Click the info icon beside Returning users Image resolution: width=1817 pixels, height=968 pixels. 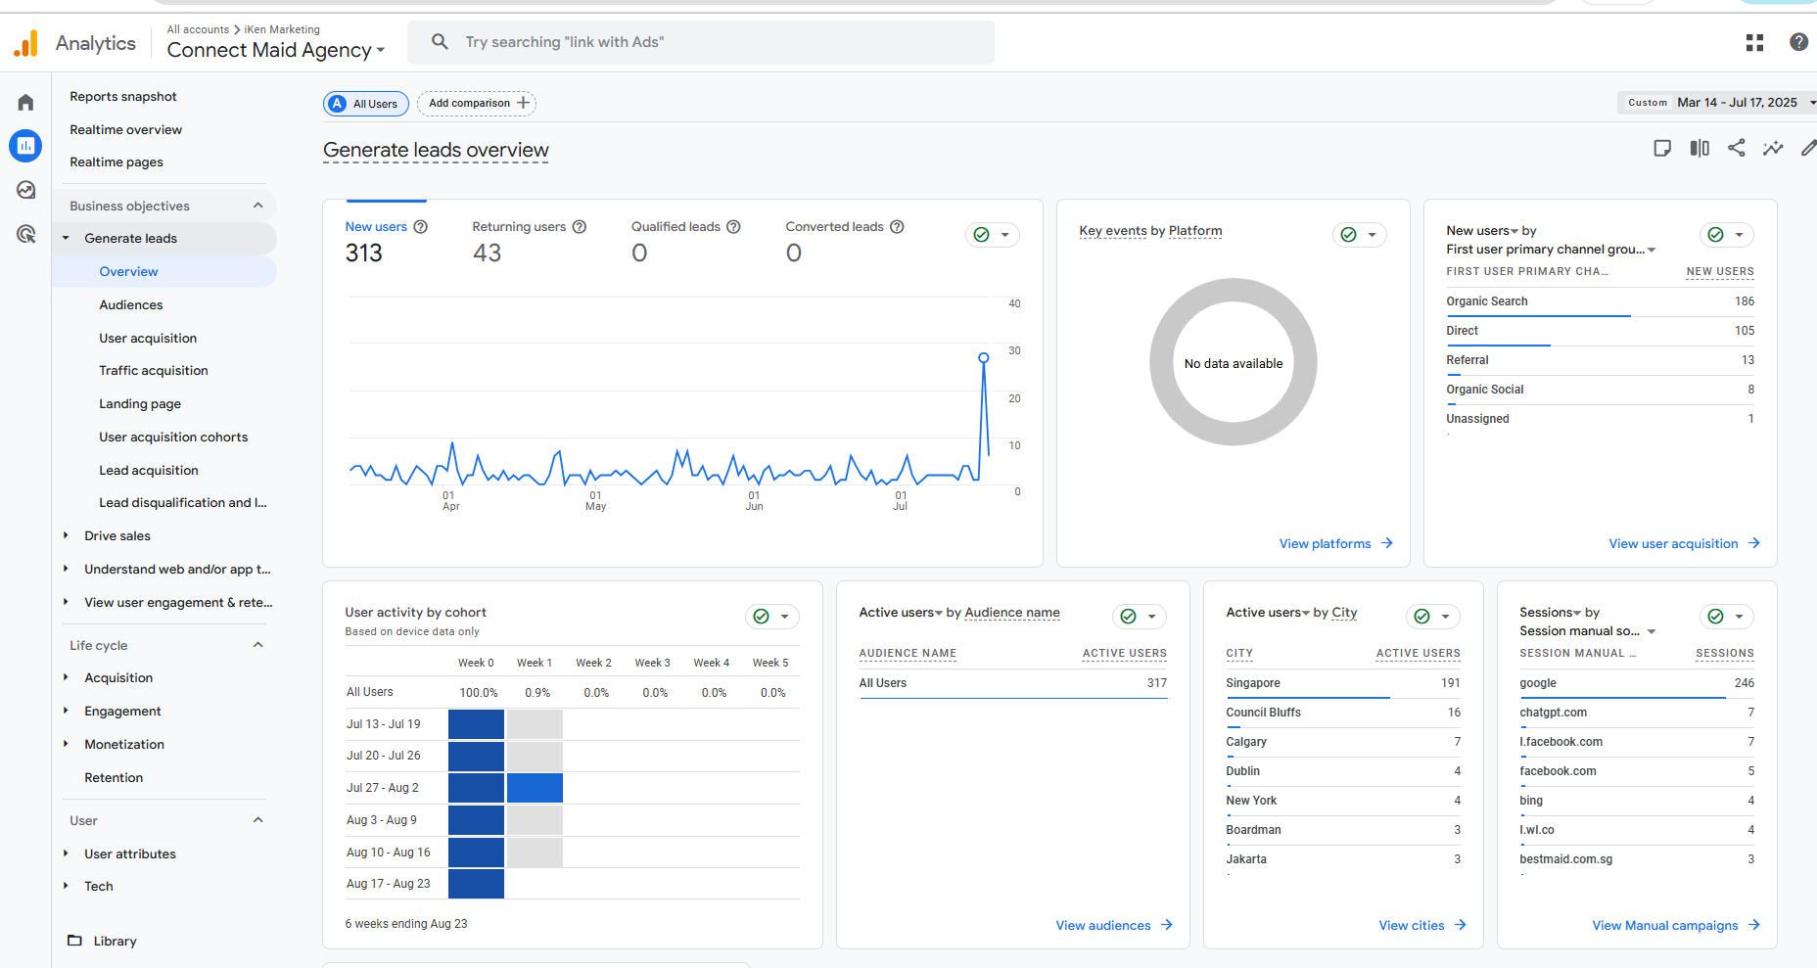click(580, 227)
